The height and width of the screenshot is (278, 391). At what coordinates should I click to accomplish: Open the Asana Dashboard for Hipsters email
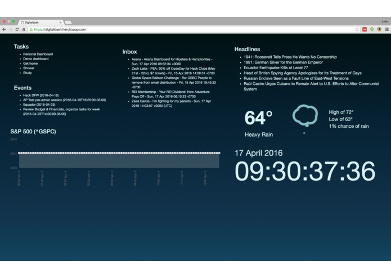(172, 61)
